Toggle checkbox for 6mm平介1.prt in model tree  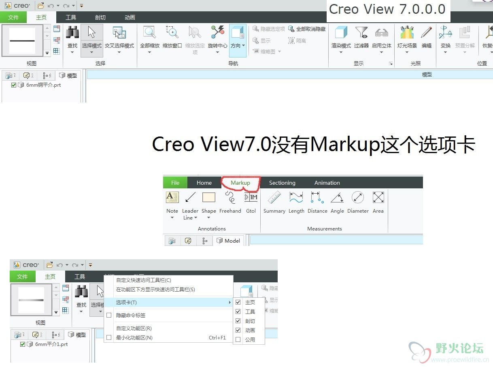pos(23,344)
